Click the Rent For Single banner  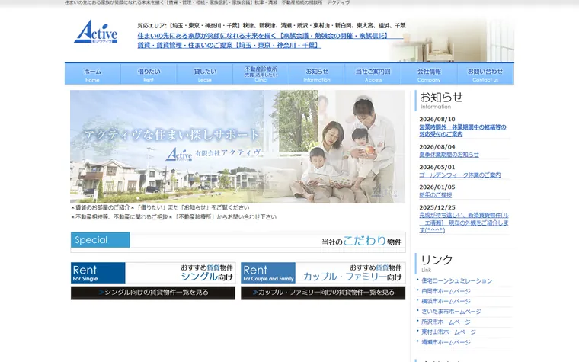tap(153, 273)
